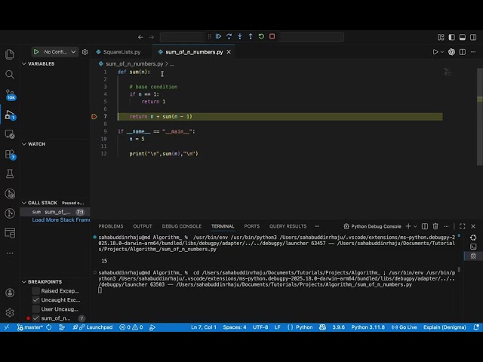This screenshot has width=483, height=362.
Task: Open Source Control view with 10K badge
Action: [10, 94]
